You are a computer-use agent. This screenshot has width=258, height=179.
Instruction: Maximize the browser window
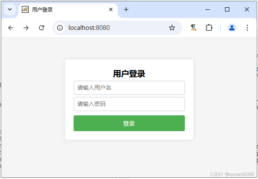(x=227, y=9)
